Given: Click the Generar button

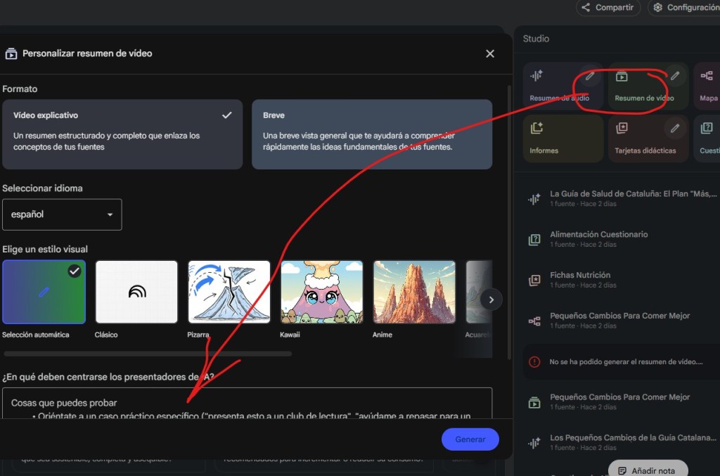Looking at the screenshot, I should pyautogui.click(x=470, y=439).
